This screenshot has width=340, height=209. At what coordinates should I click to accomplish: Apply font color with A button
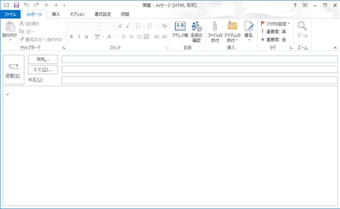coord(109,36)
